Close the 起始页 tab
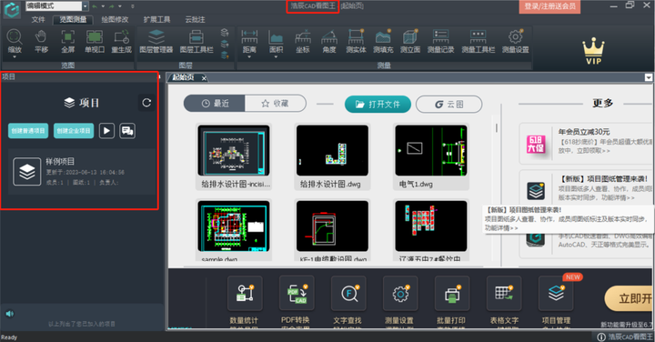This screenshot has width=655, height=342. click(x=204, y=78)
